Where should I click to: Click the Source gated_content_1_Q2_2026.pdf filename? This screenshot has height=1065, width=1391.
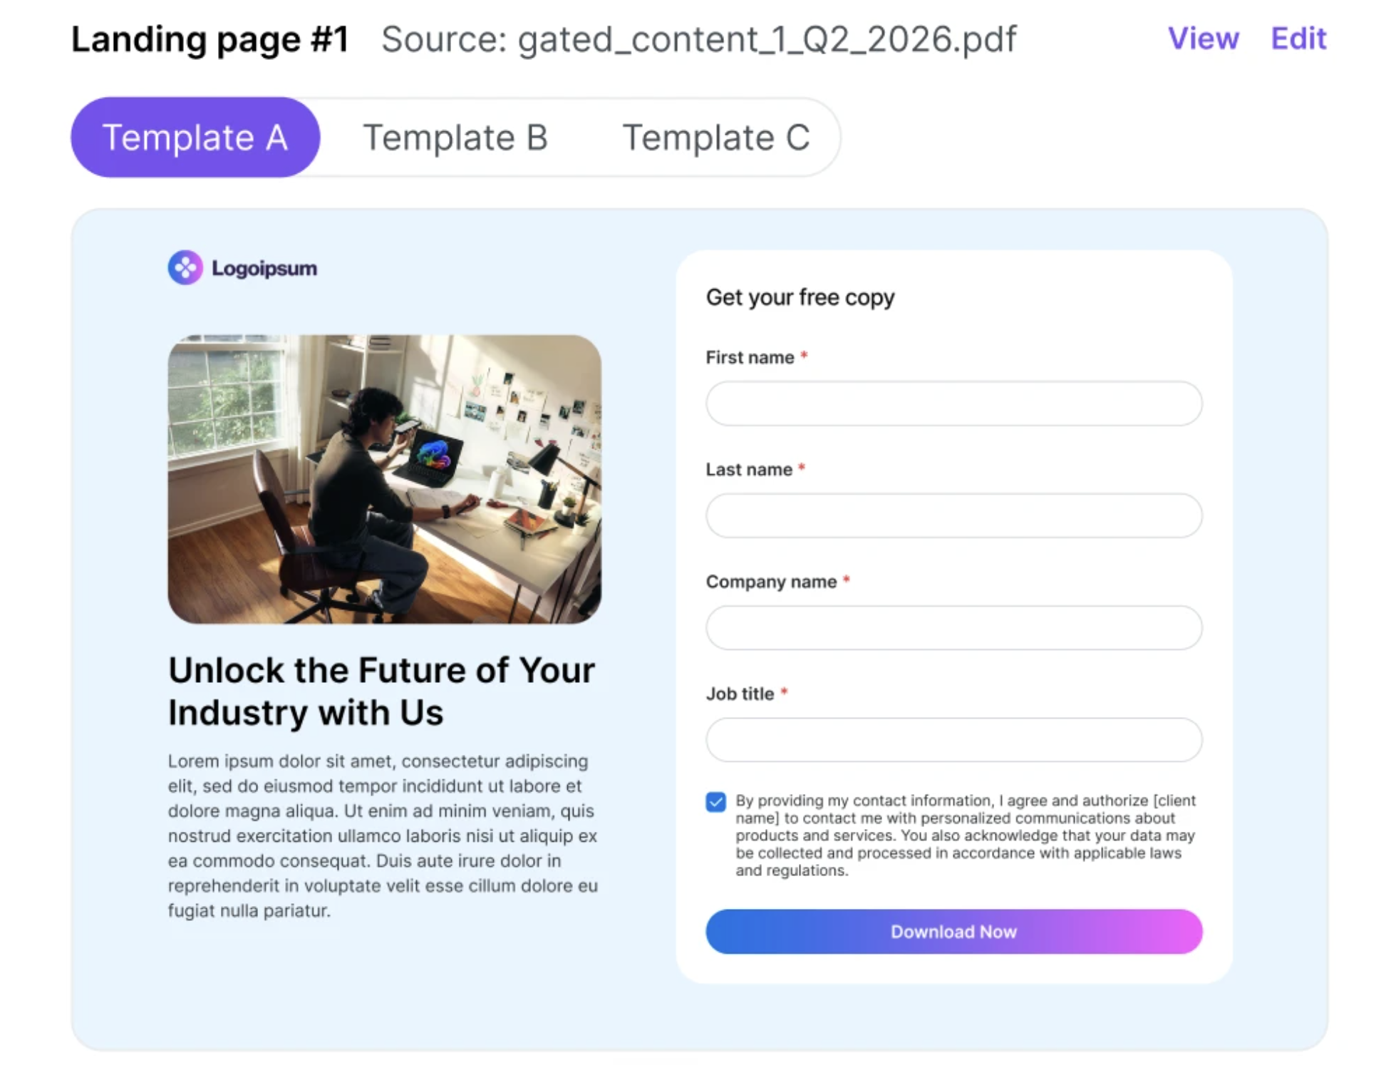[699, 39]
